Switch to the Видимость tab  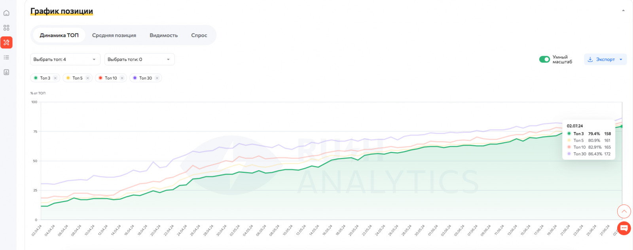pyautogui.click(x=163, y=35)
